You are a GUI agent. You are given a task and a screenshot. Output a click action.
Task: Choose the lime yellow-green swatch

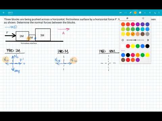click(x=123, y=29)
